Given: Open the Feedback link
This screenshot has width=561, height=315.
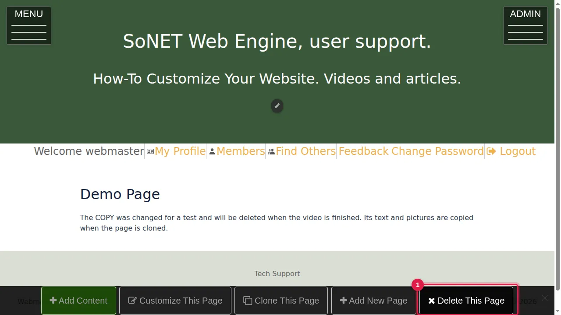Looking at the screenshot, I should (363, 151).
